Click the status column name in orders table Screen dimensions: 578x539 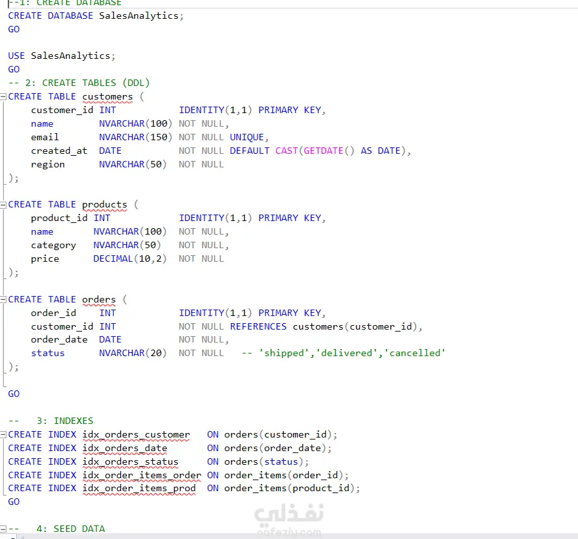(48, 353)
